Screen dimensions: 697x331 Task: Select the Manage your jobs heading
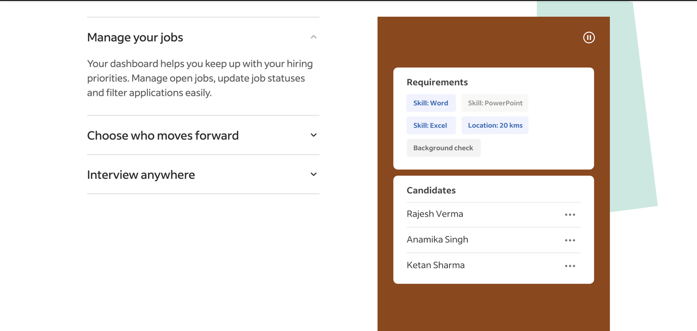[135, 37]
